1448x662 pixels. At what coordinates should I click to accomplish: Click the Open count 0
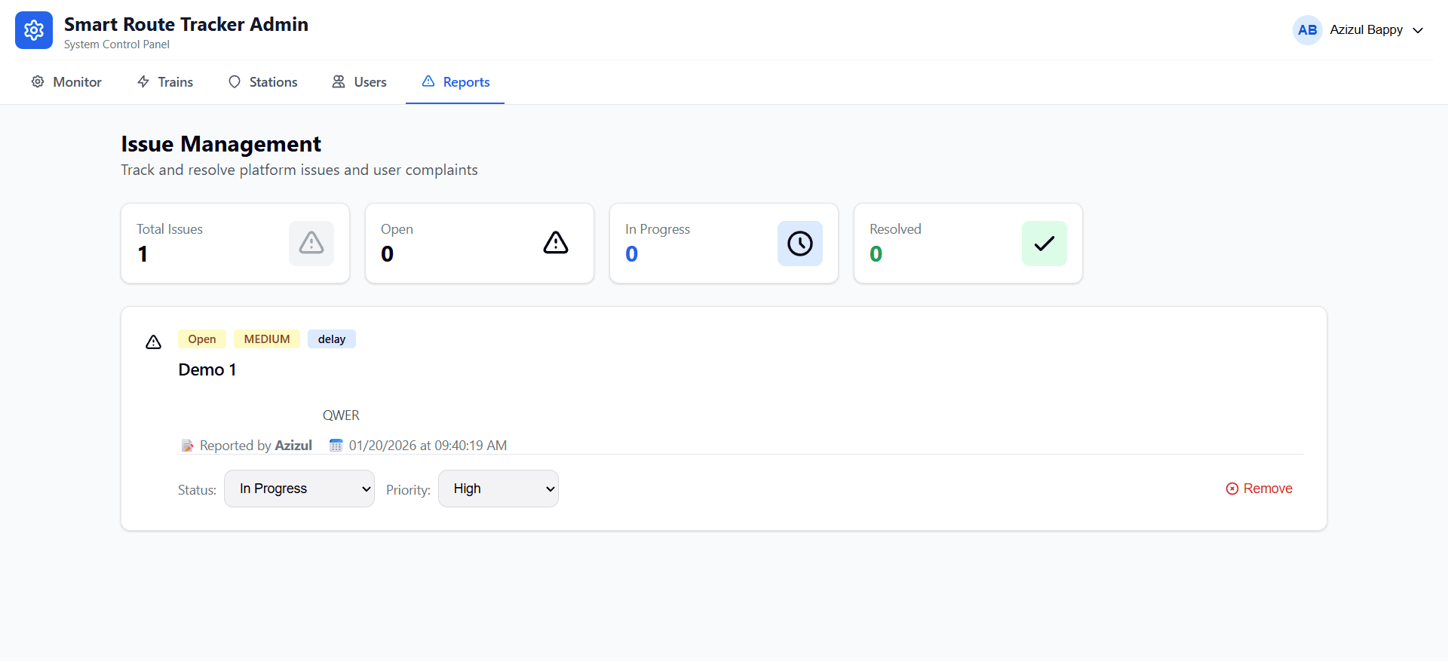(388, 254)
